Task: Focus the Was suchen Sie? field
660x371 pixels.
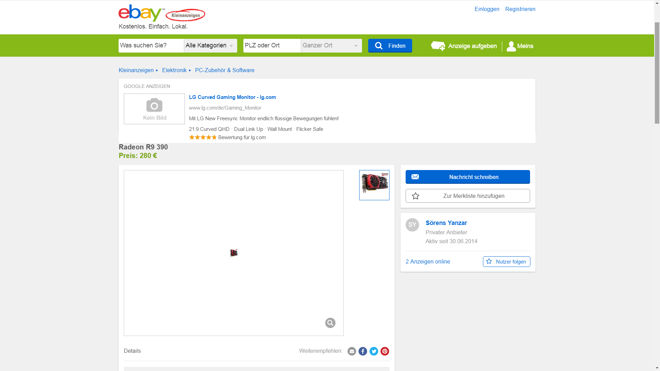Action: (x=151, y=46)
